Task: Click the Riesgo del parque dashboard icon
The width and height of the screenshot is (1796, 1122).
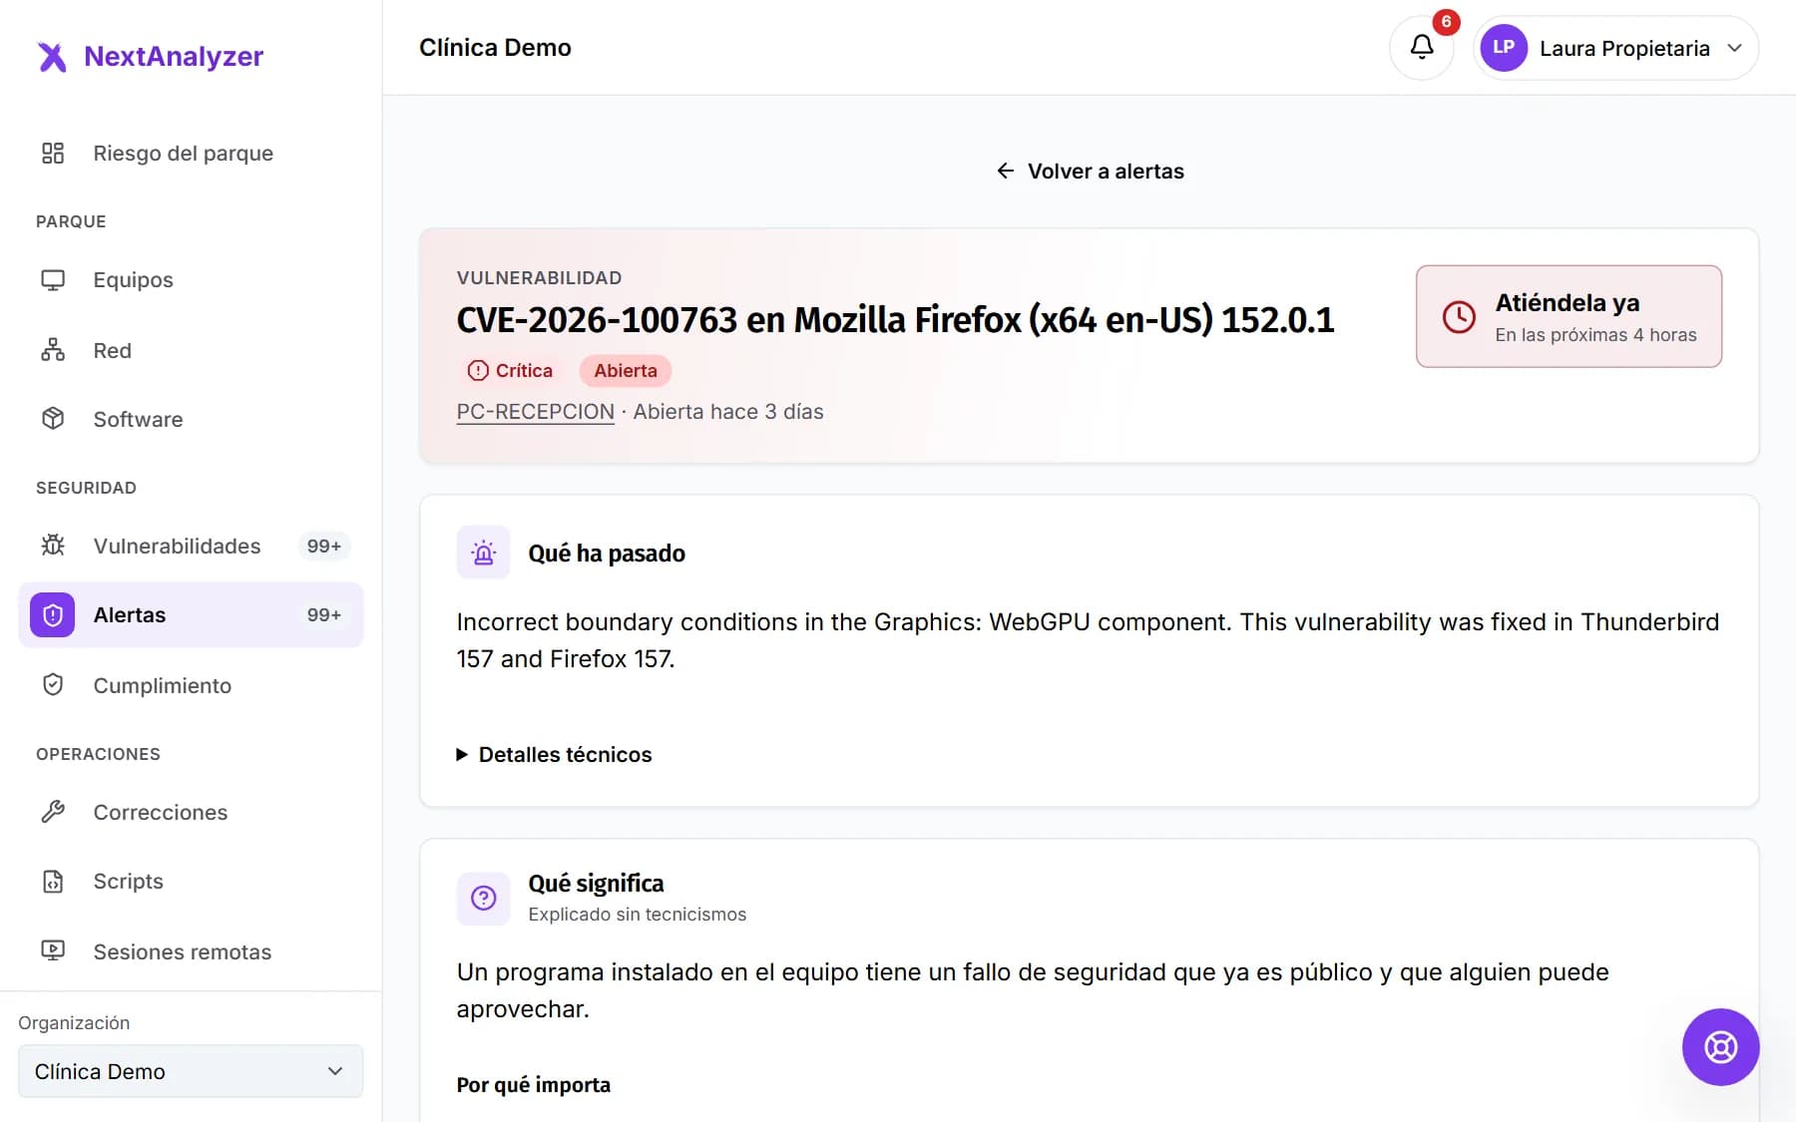Action: click(x=53, y=153)
